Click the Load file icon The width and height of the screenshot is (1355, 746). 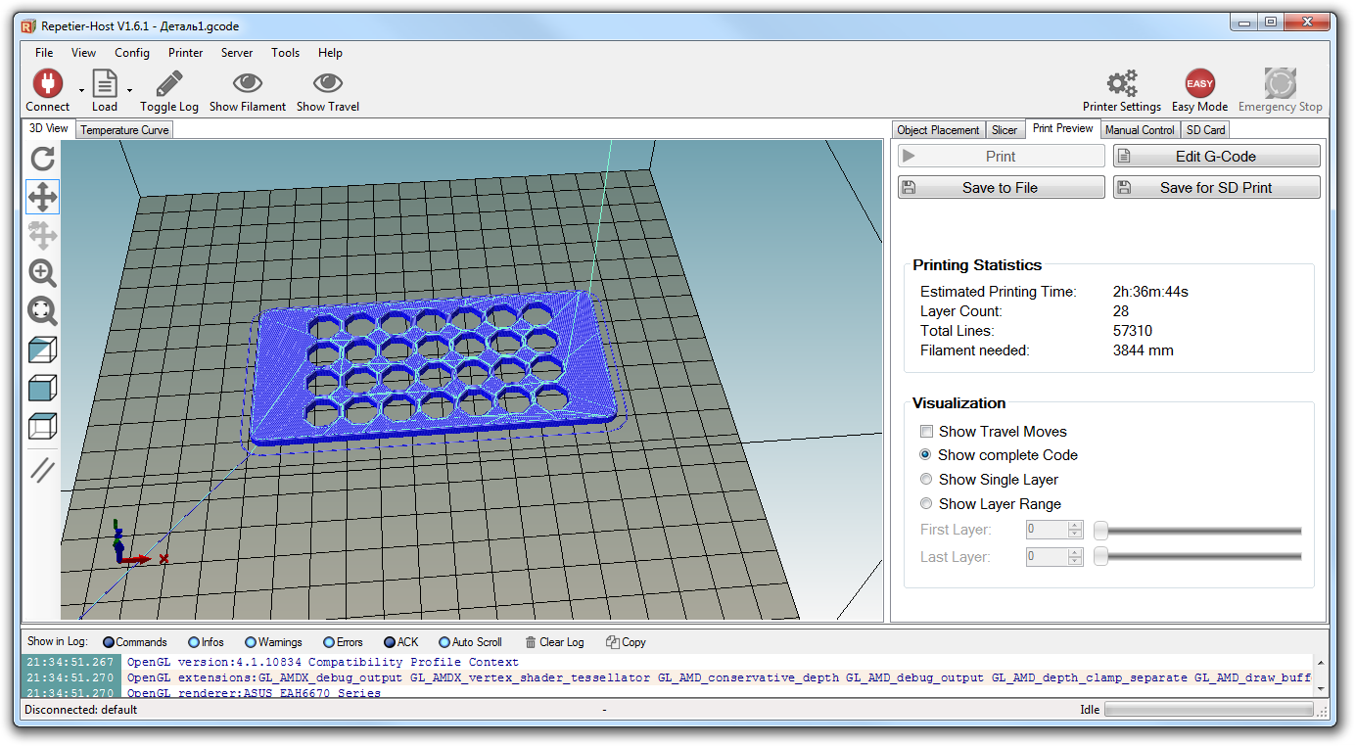[x=104, y=83]
